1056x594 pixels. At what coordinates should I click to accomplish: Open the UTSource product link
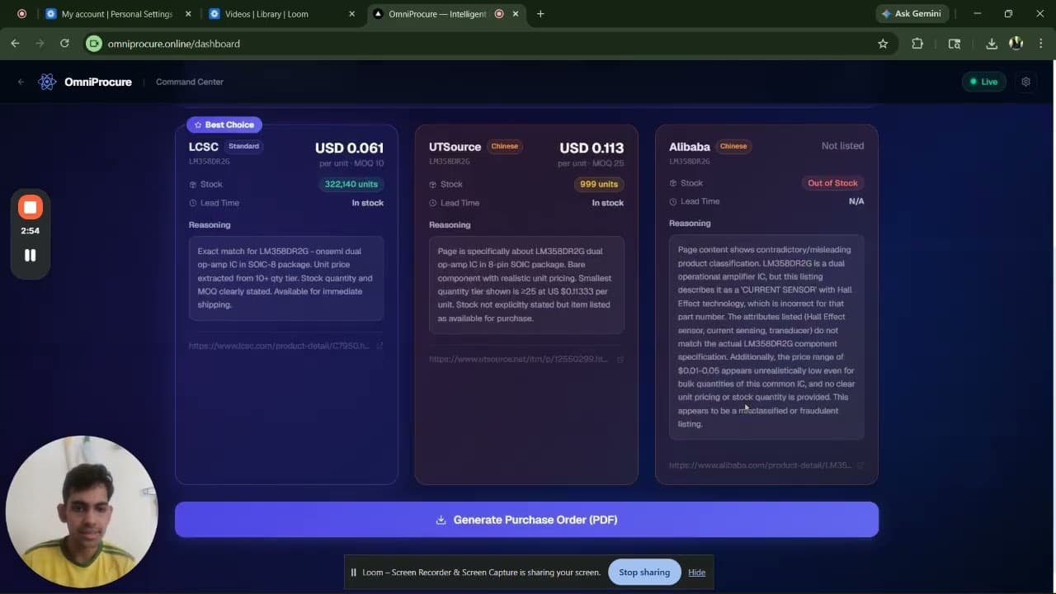(519, 359)
